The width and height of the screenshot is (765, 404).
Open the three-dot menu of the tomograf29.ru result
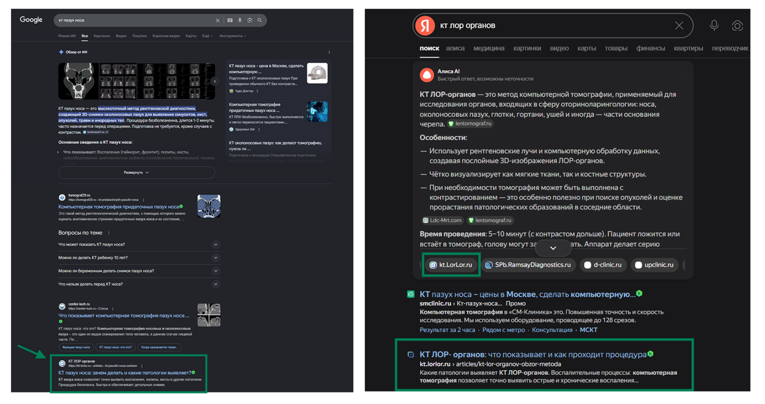click(143, 200)
